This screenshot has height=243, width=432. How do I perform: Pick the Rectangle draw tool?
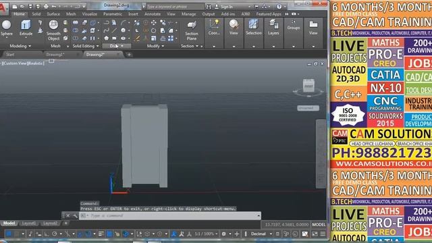(x=114, y=38)
